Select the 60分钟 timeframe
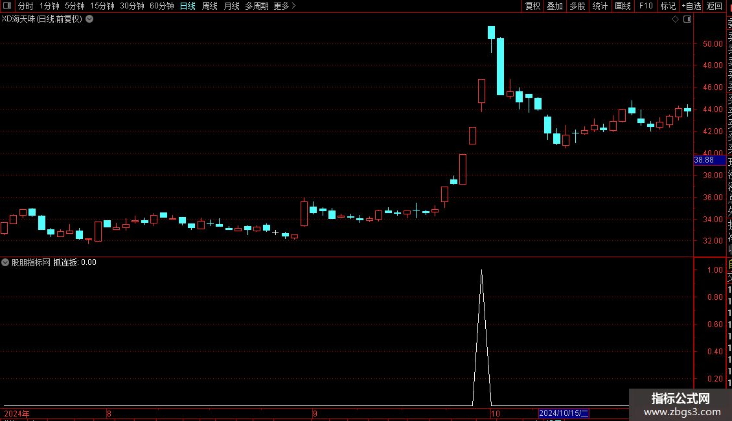Screen dimensions: 732x421 [x=162, y=6]
